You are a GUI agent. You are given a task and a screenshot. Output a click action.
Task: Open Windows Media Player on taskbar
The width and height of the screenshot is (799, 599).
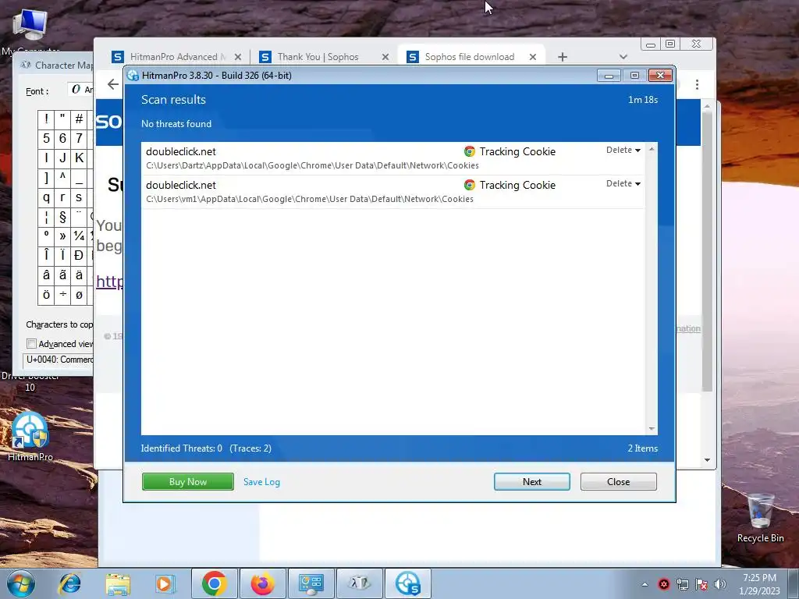pos(165,583)
